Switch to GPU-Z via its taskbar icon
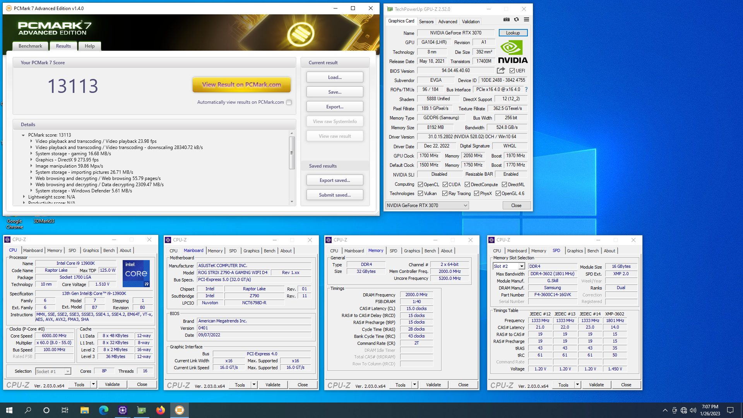The height and width of the screenshot is (418, 743). click(141, 410)
